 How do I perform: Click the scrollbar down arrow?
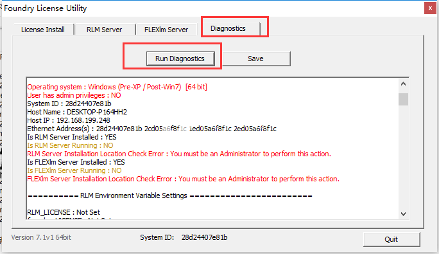point(404,214)
